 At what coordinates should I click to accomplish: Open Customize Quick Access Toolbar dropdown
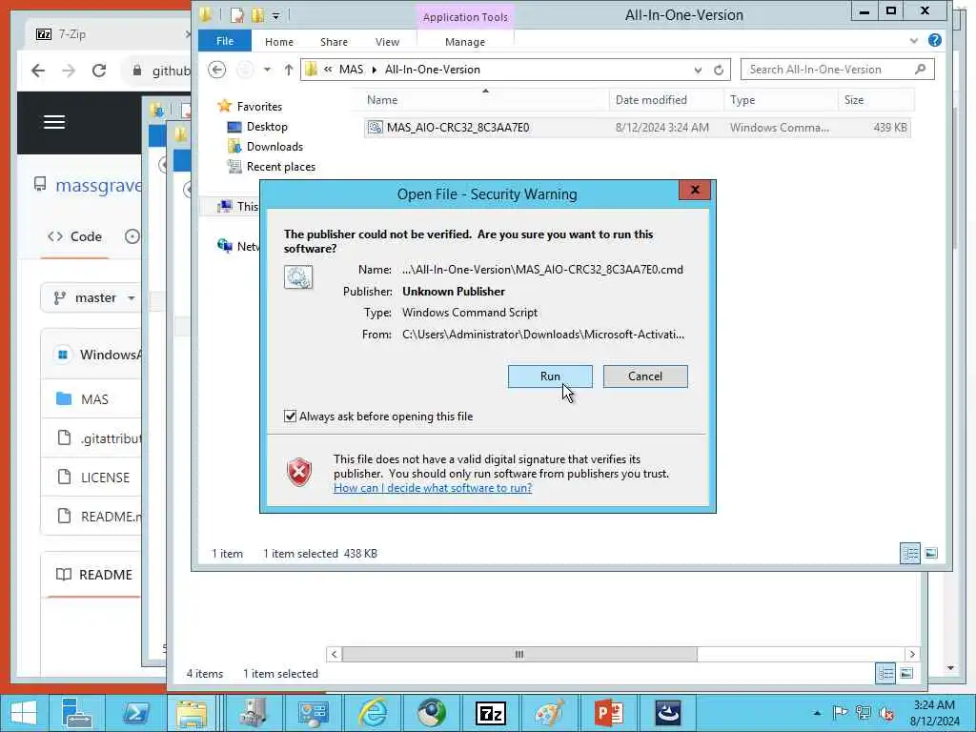coord(275,15)
